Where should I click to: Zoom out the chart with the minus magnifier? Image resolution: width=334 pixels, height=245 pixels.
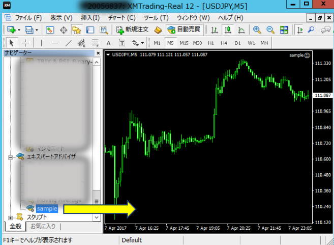(x=270, y=30)
